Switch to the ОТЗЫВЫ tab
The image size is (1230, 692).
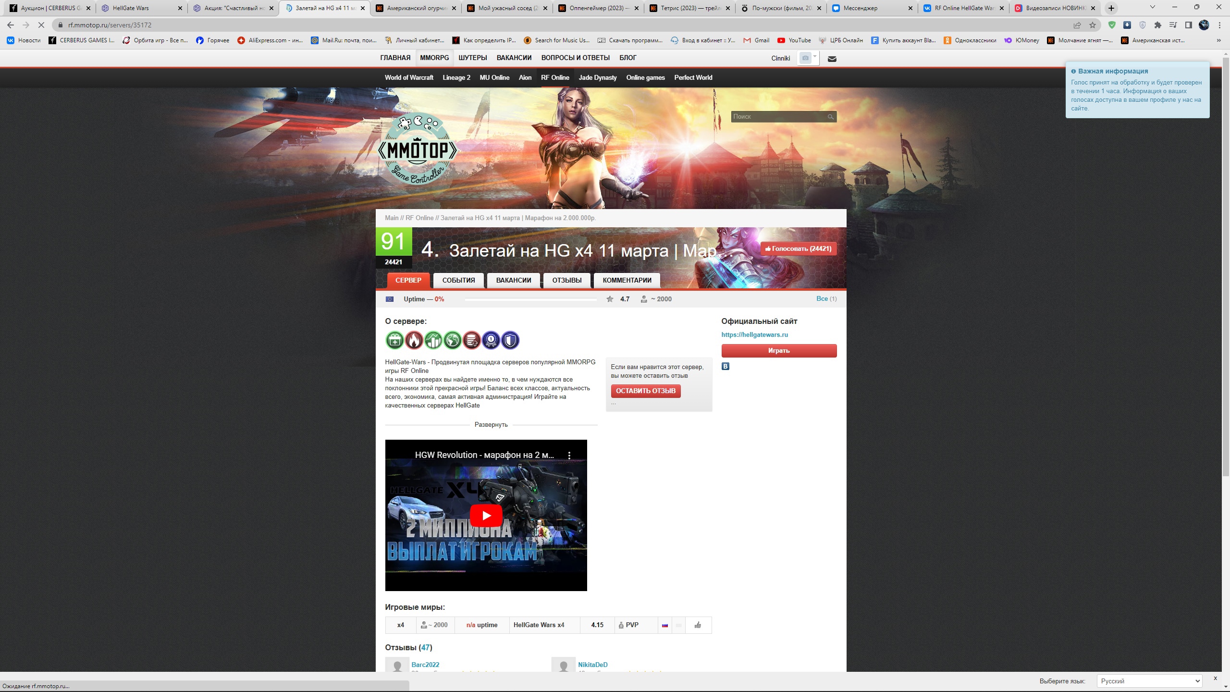[567, 280]
